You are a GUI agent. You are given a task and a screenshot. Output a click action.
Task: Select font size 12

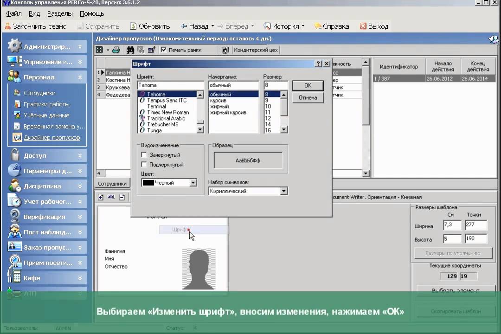click(268, 118)
